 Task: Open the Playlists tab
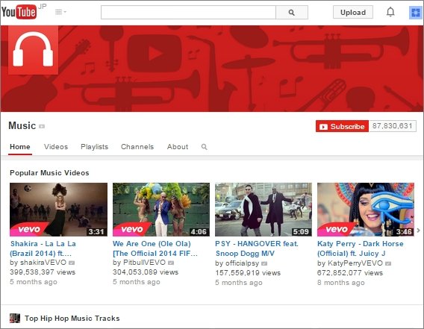point(94,147)
